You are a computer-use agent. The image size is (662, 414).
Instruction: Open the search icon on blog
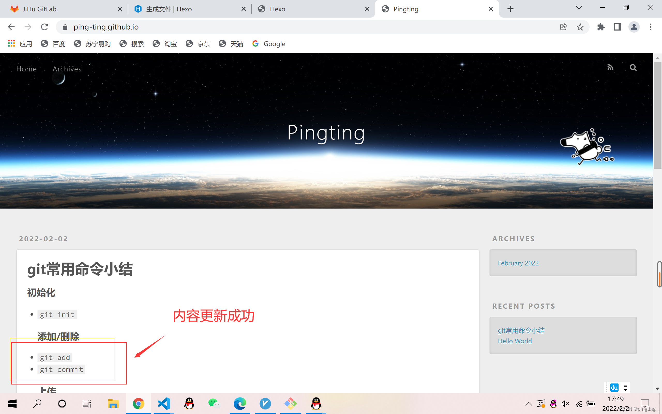click(x=633, y=68)
